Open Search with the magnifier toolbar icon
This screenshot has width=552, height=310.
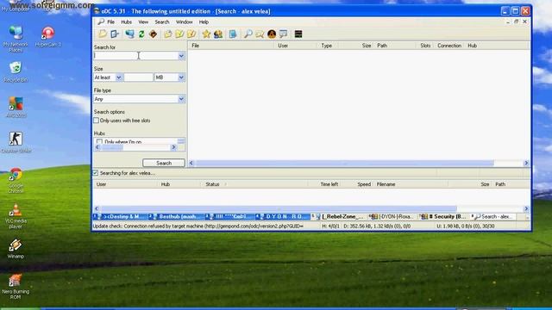(248, 34)
